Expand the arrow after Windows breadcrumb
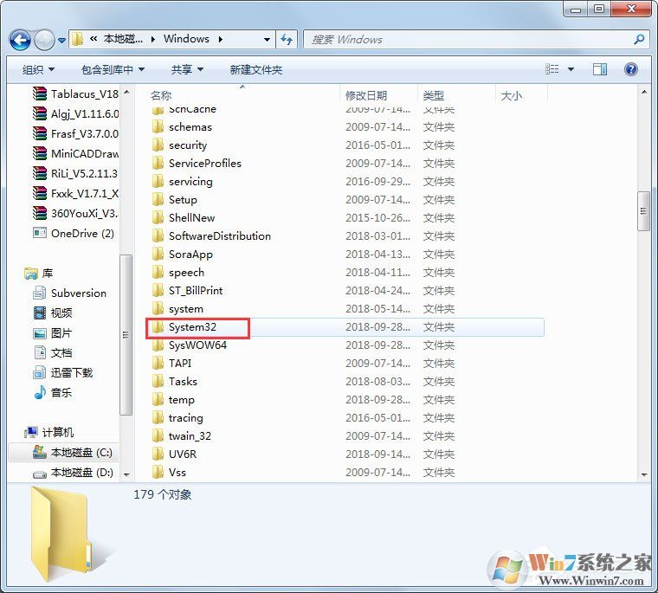 [x=221, y=40]
